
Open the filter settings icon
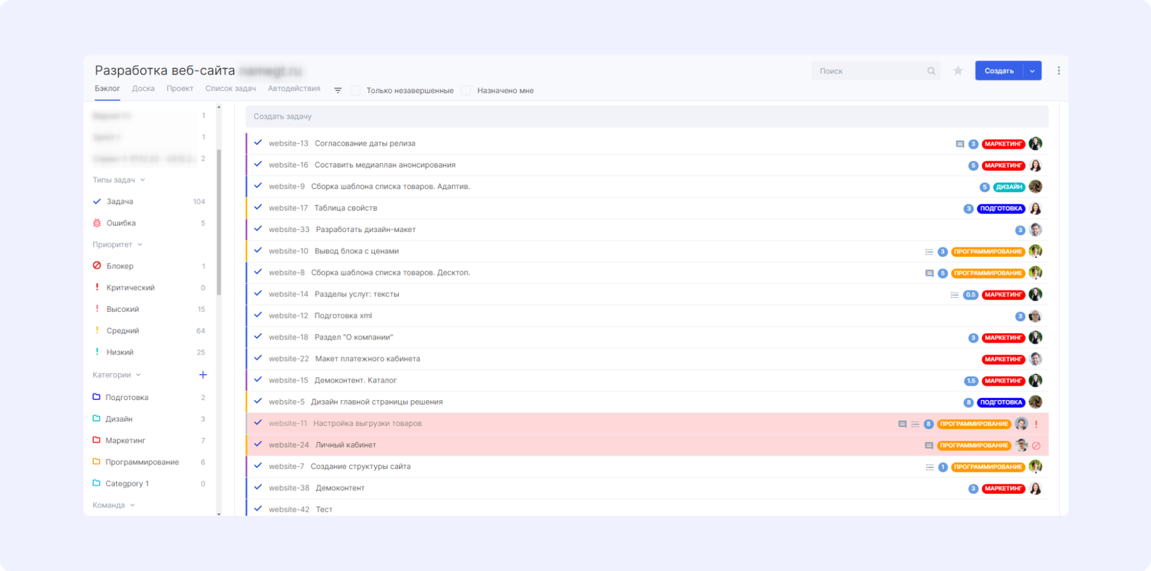coord(338,90)
